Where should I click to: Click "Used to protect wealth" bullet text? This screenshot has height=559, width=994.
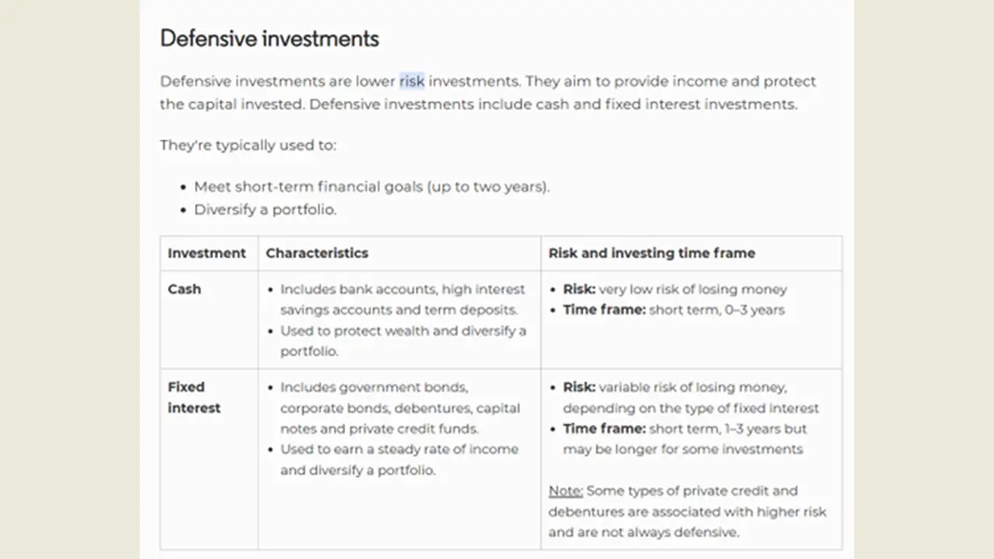click(x=402, y=331)
